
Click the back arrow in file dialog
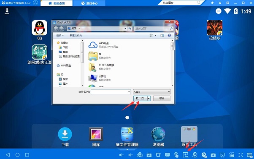point(56,29)
